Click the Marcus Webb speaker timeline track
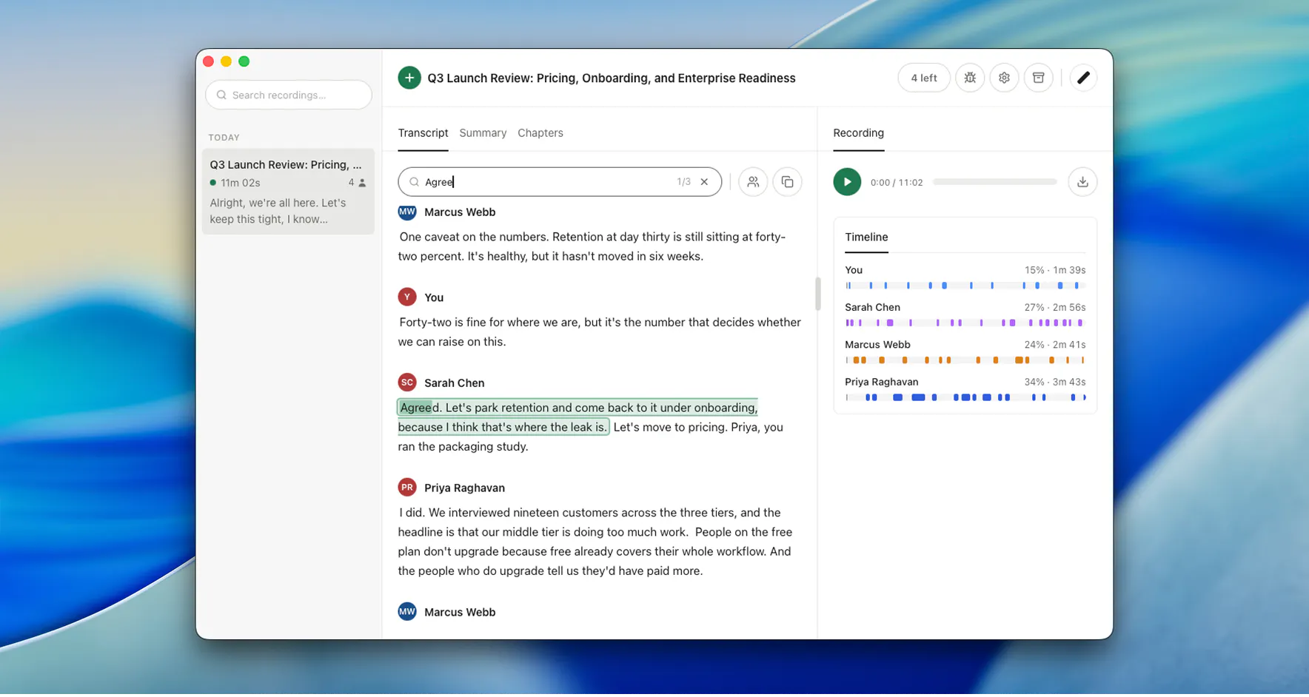 click(965, 360)
